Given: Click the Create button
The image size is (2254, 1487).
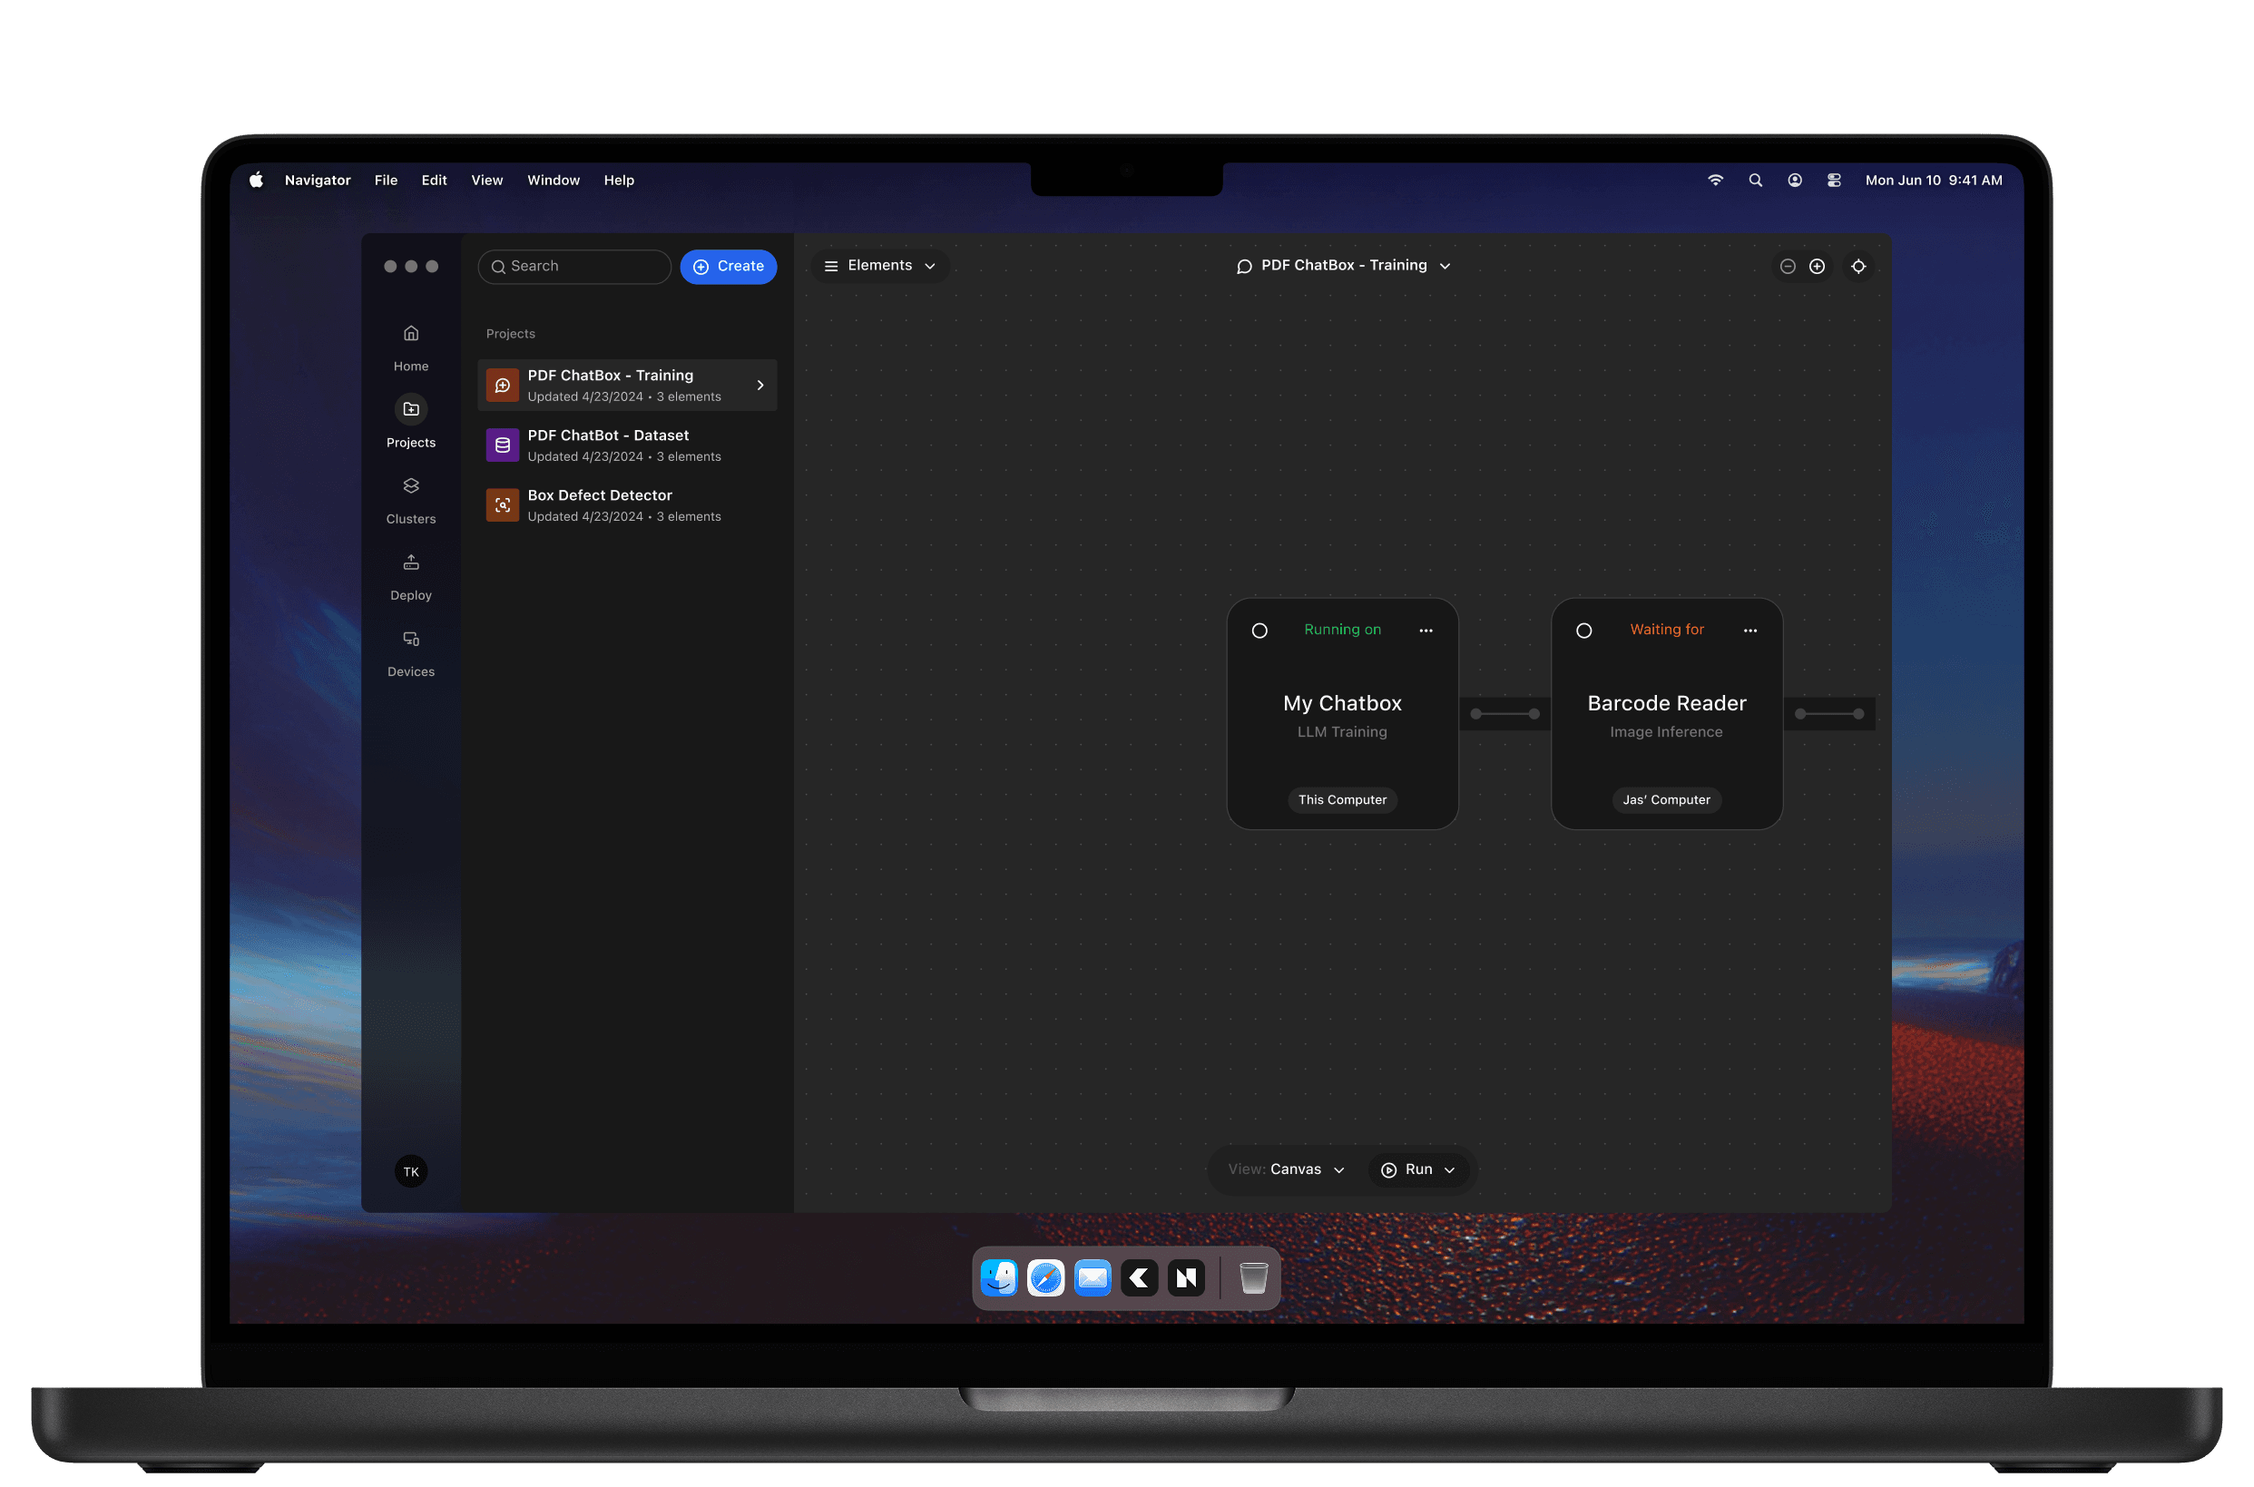Looking at the screenshot, I should (729, 267).
